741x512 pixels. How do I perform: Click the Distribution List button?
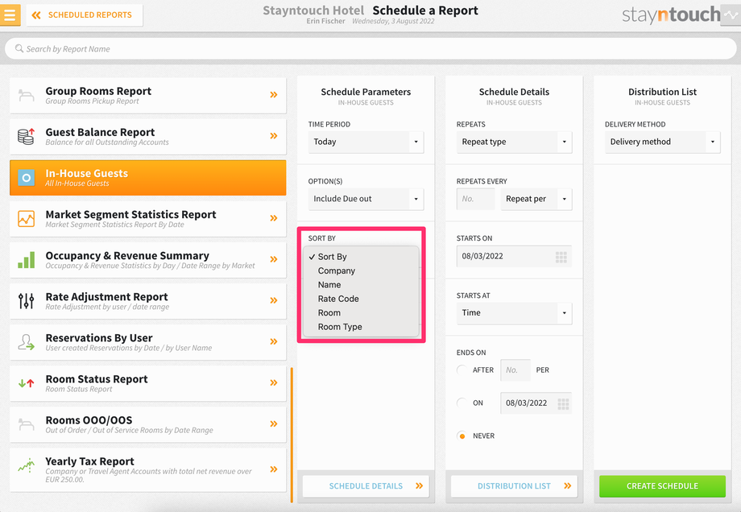coord(514,486)
